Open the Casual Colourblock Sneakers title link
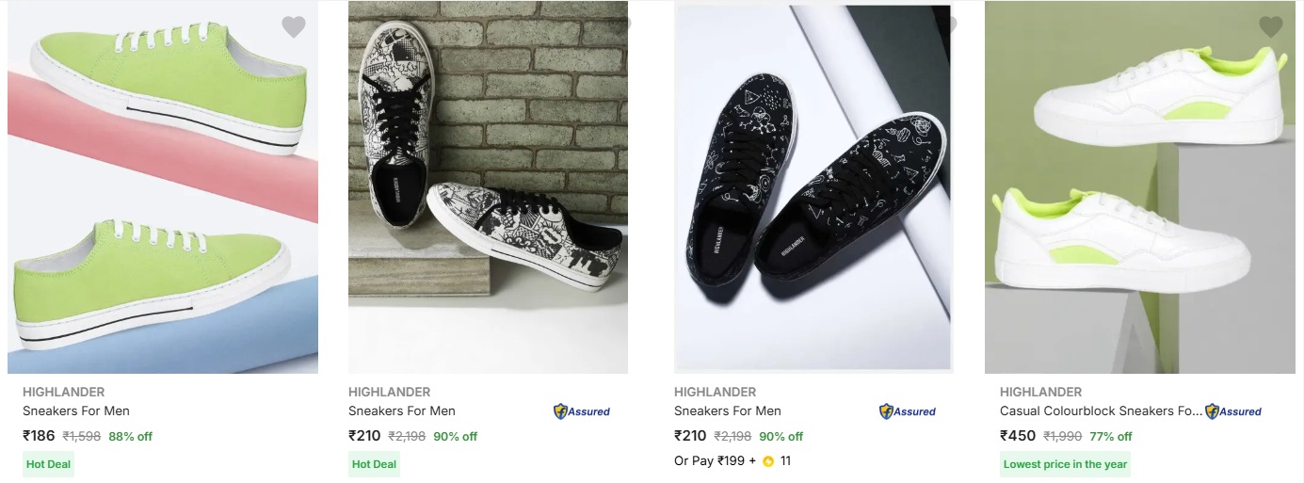1304x483 pixels. tap(1101, 411)
